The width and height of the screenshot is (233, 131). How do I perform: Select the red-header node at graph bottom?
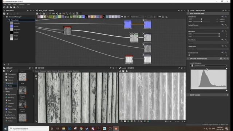[x=129, y=59]
